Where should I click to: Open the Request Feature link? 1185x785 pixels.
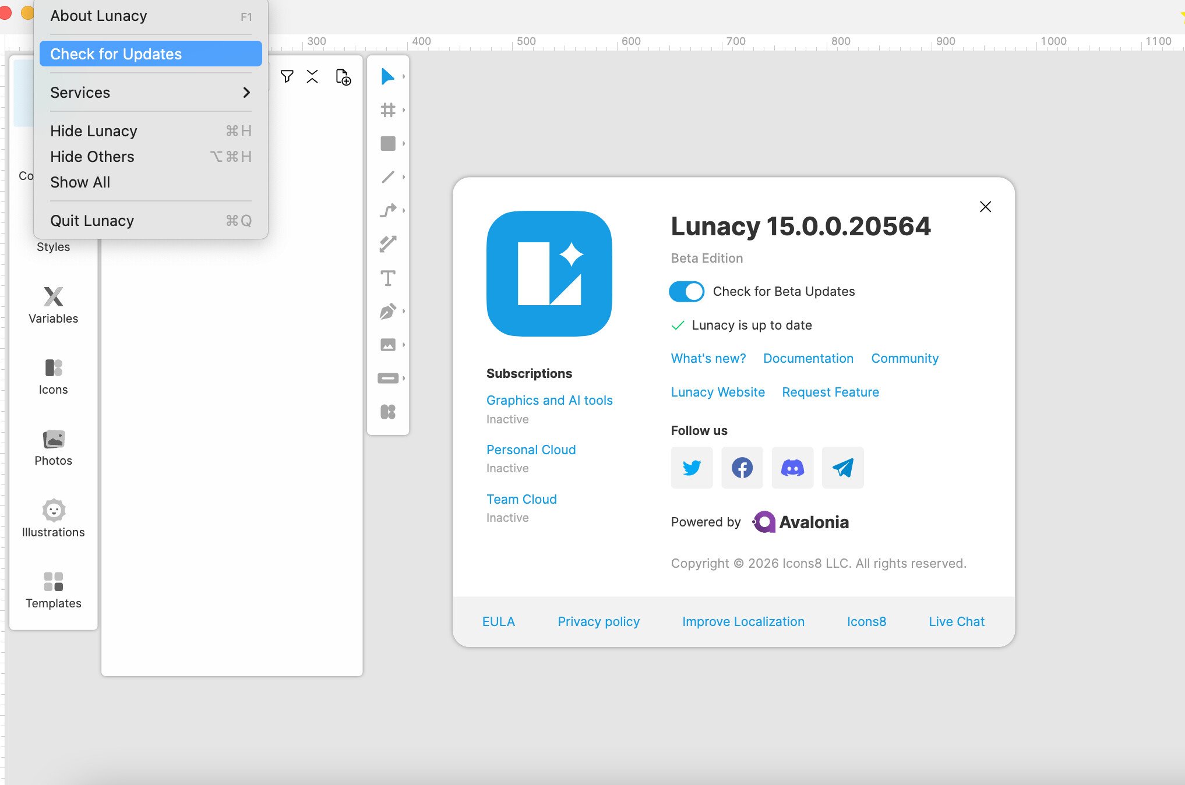coord(830,392)
